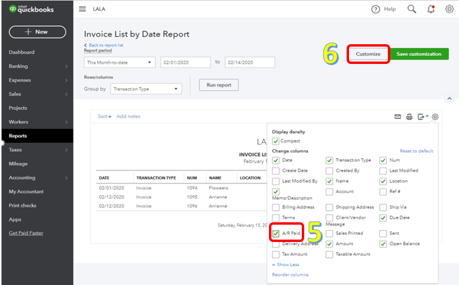Open the This Month-to-date period dropdown

(x=120, y=62)
